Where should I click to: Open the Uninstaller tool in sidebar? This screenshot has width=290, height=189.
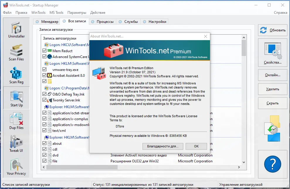16,30
